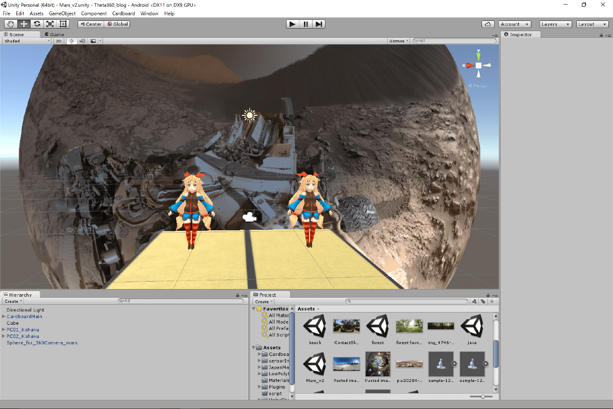Screen dimensions: 613x409
Task: Select the Move tool
Action: [24, 24]
